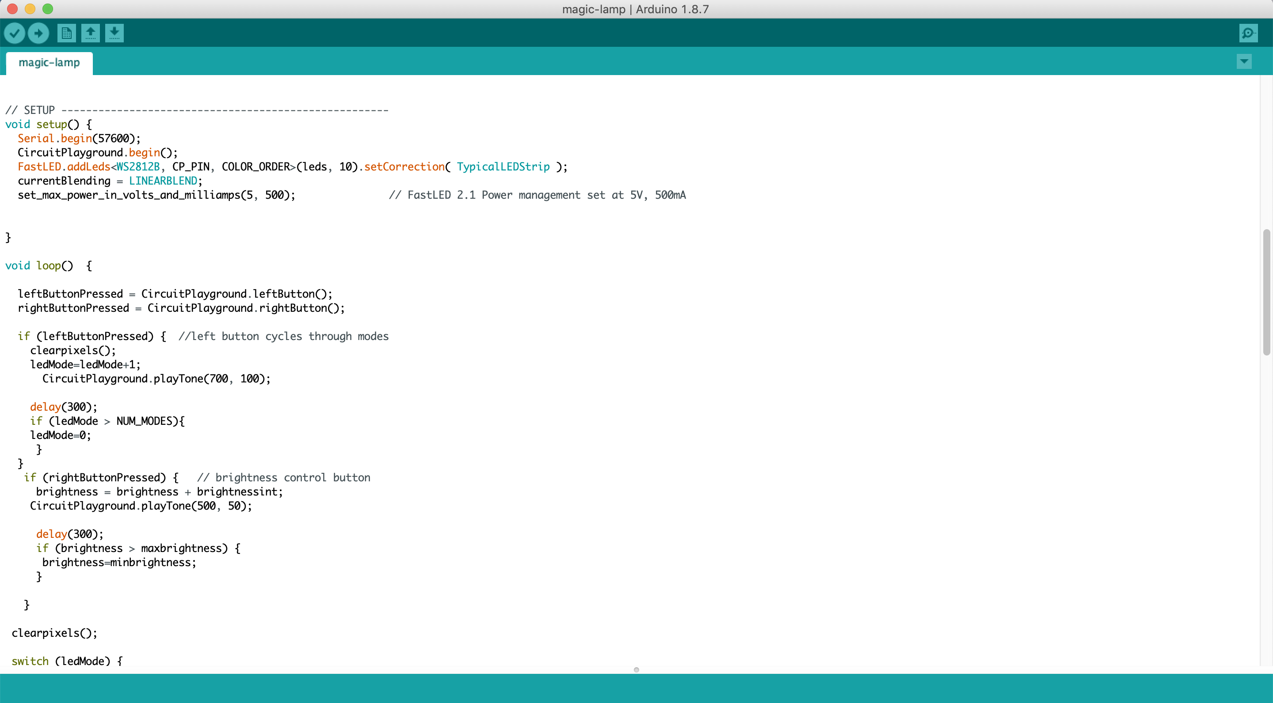
Task: Save the sketch with the down-arrow icon
Action: (114, 33)
